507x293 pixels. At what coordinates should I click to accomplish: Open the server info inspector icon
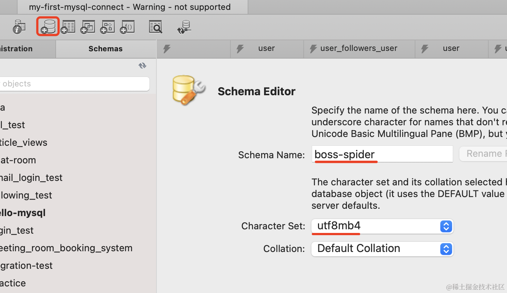coord(19,27)
